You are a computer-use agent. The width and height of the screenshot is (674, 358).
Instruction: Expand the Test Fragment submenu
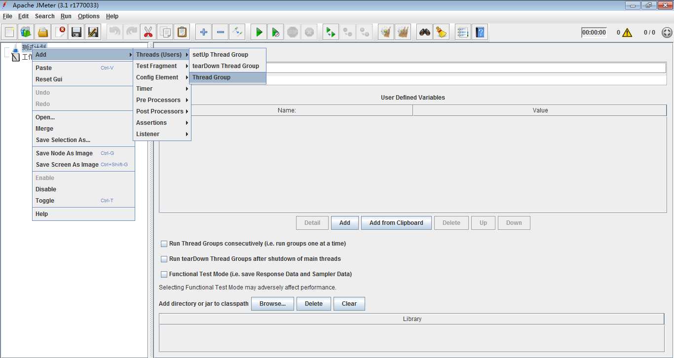pyautogui.click(x=162, y=66)
